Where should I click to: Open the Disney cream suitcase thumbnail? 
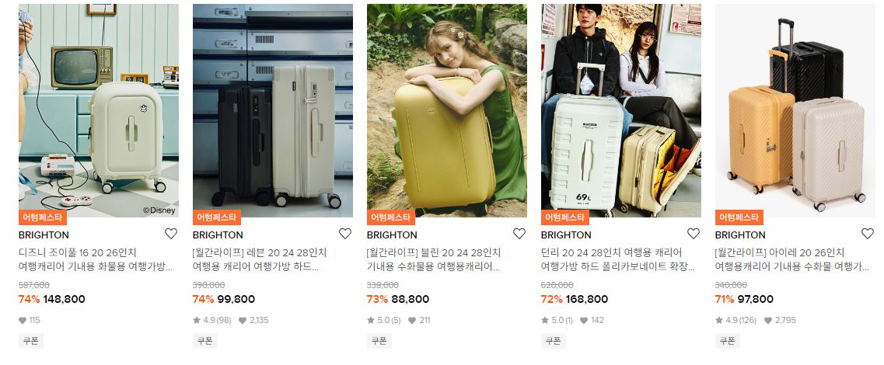(99, 110)
